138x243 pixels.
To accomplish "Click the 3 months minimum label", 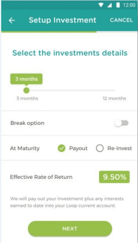I will [27, 99].
